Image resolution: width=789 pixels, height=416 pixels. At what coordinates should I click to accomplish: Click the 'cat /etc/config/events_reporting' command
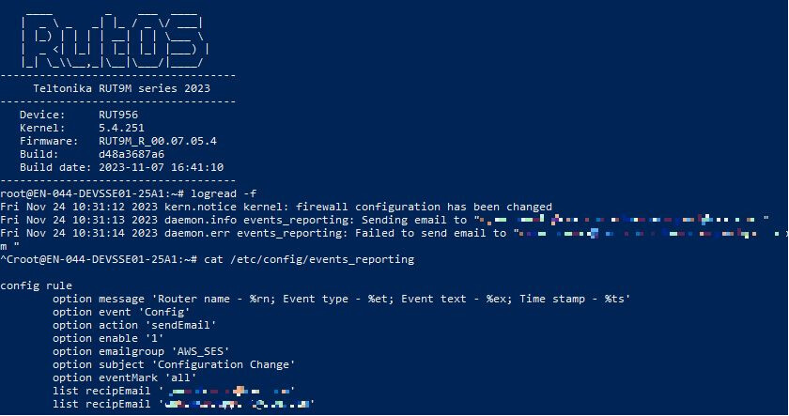[x=309, y=259]
